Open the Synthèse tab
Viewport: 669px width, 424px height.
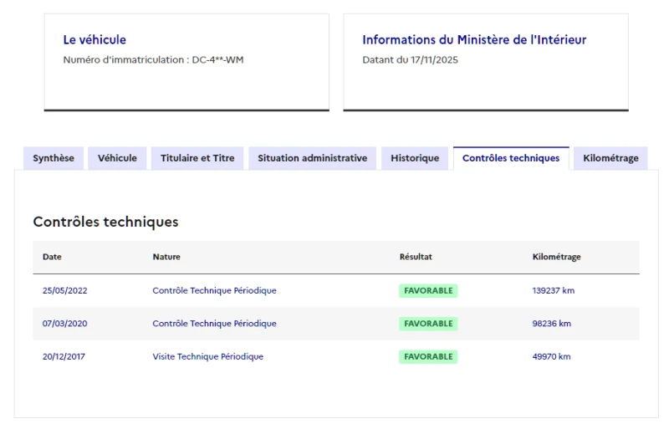click(x=54, y=158)
